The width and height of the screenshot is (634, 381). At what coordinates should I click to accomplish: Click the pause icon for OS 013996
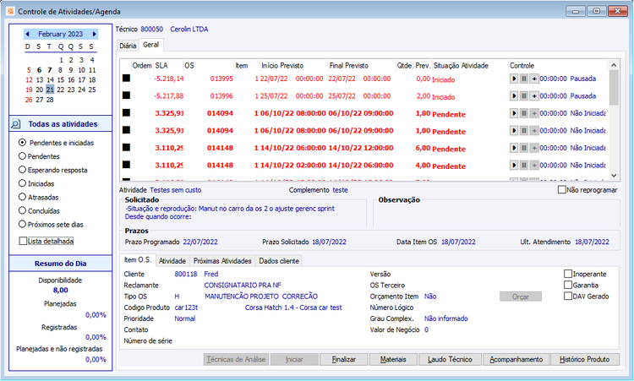coord(523,96)
